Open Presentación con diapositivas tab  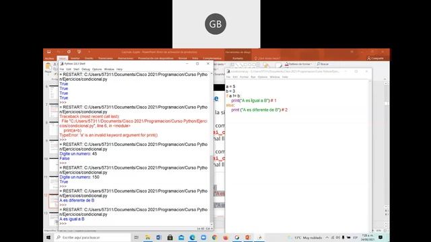pos(156,58)
